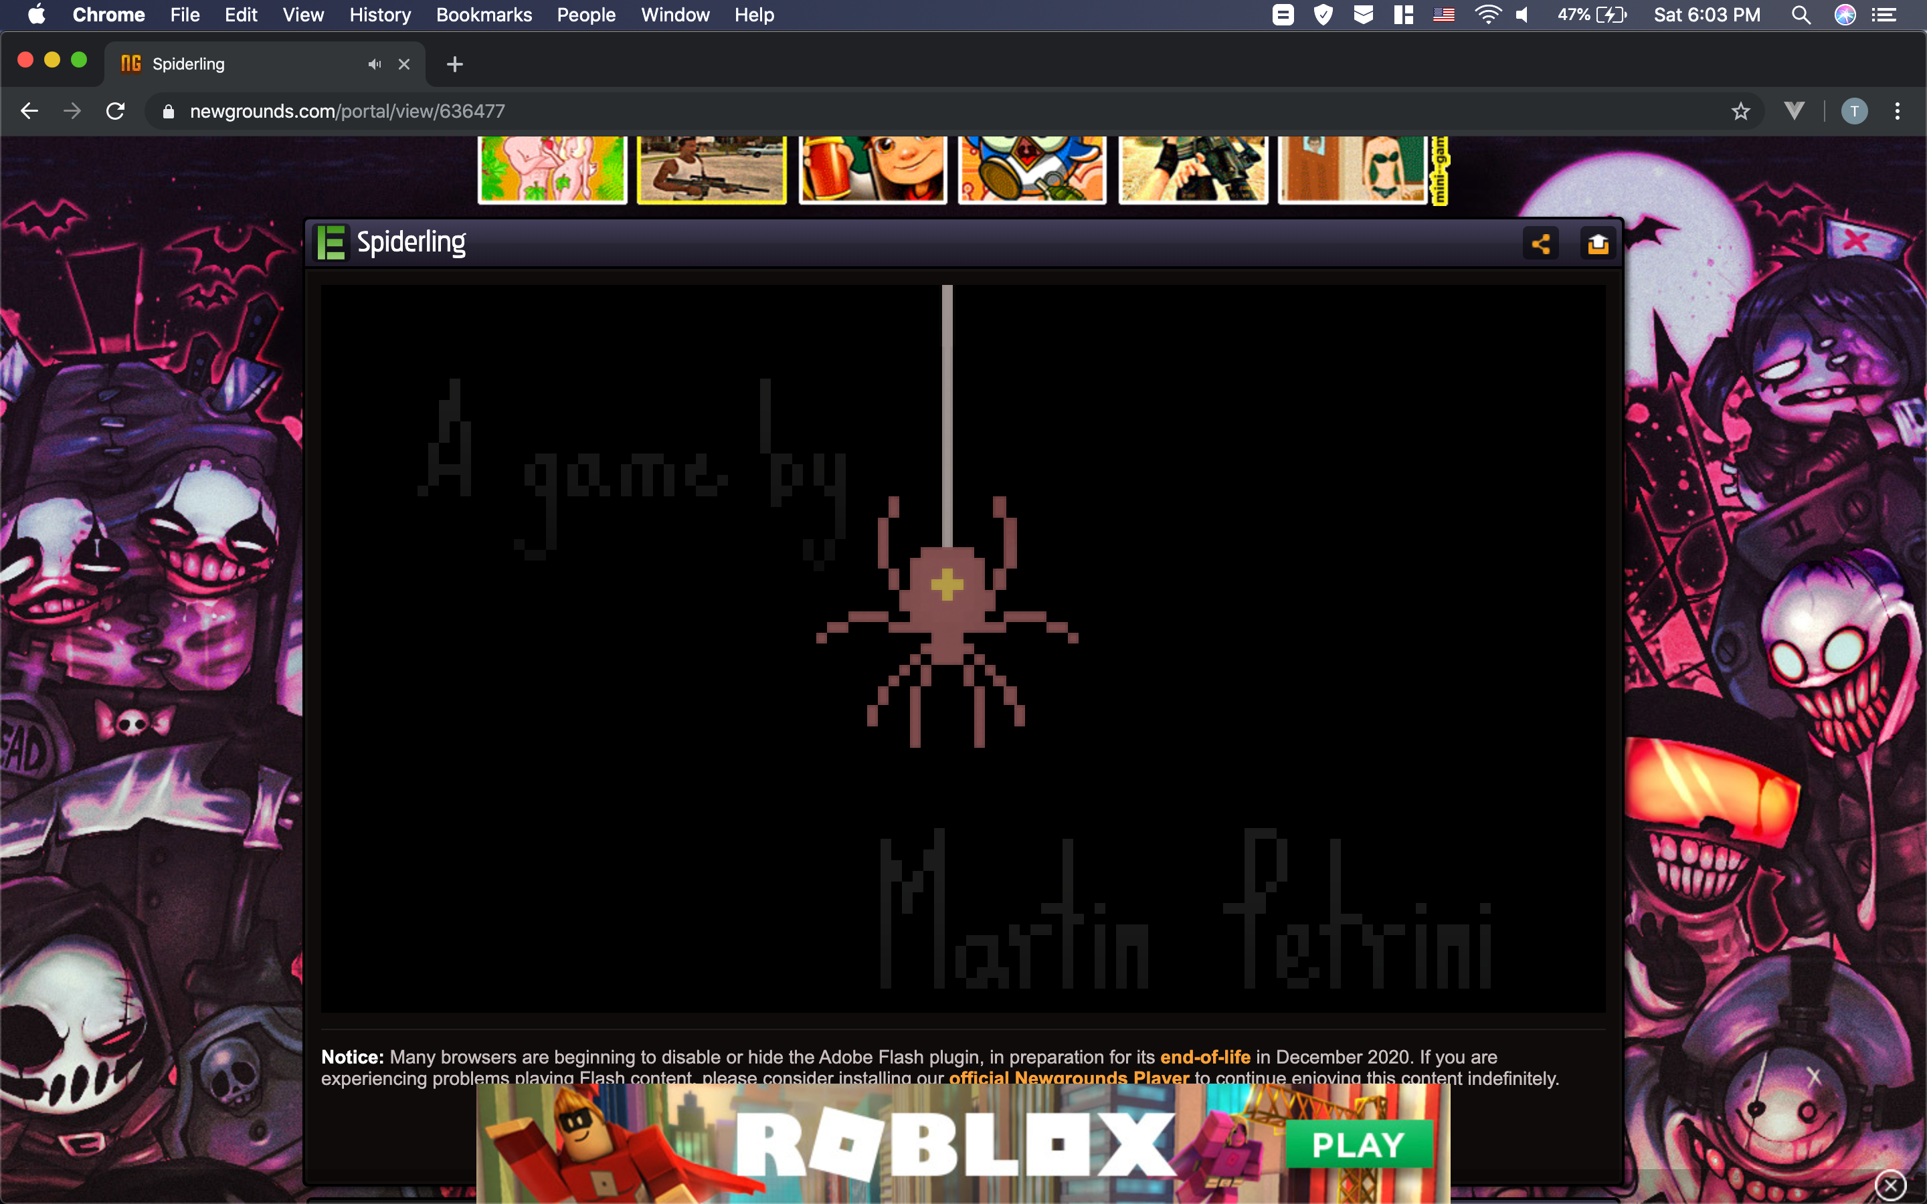1927x1204 pixels.
Task: Click the circled X at page corner
Action: pos(1890,1186)
